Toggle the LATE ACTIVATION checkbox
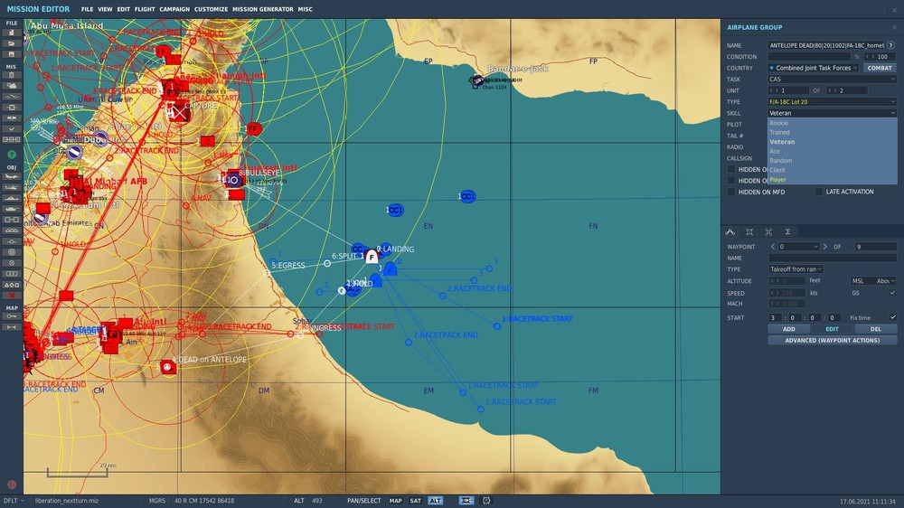This screenshot has height=508, width=904. tap(819, 192)
